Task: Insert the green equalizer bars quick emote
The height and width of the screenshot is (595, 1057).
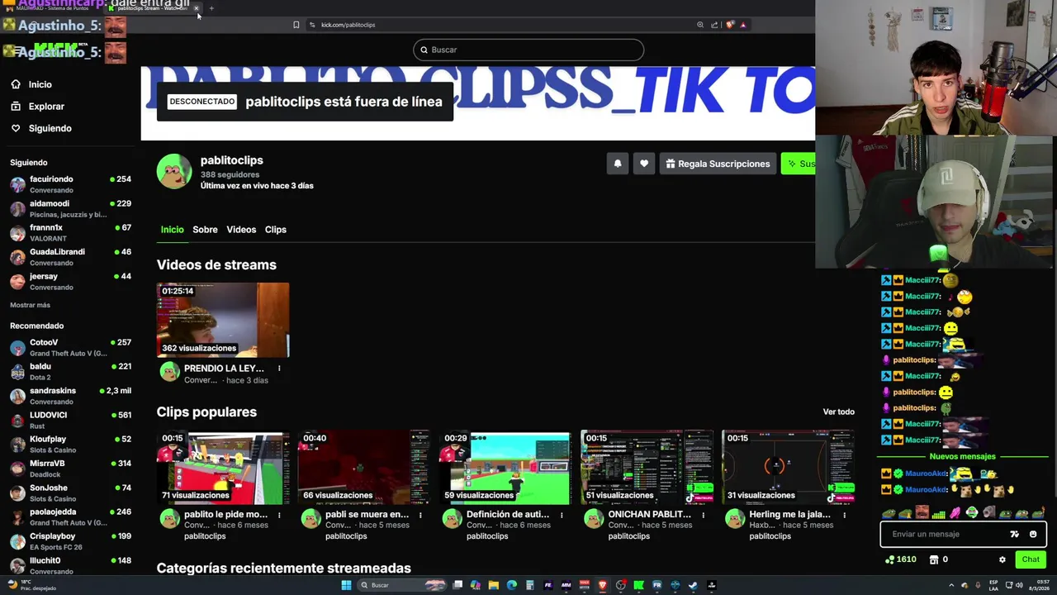Action: (938, 513)
